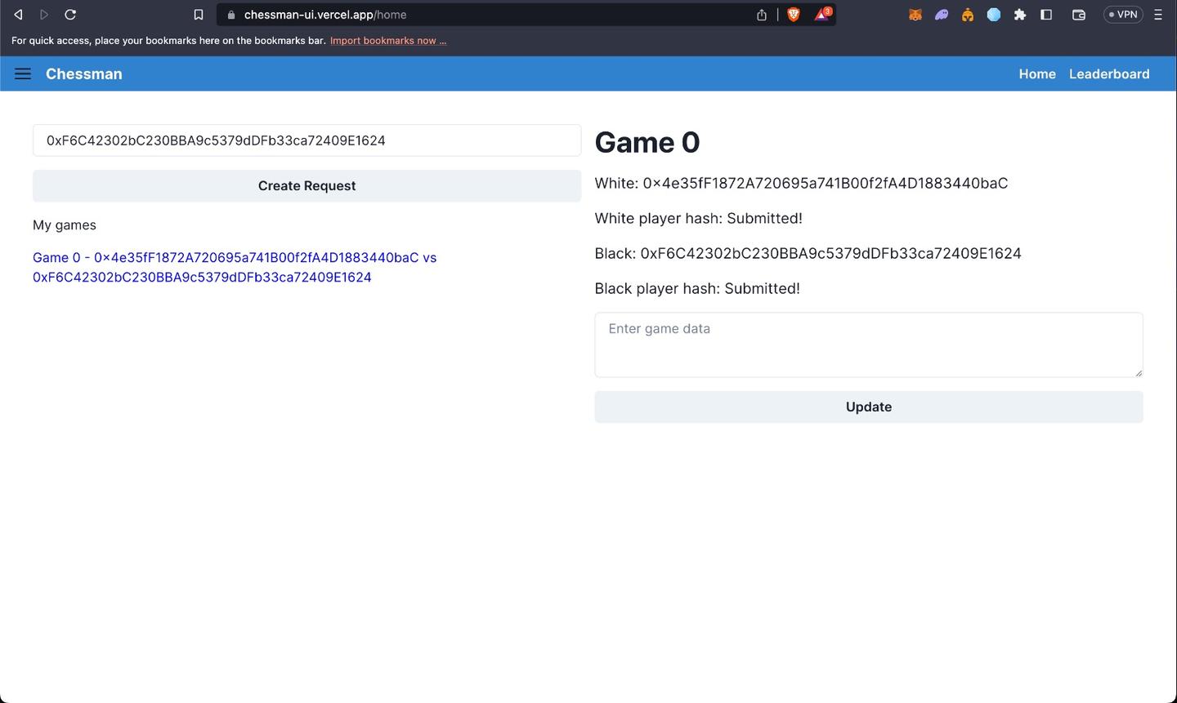Screen dimensions: 1177x703
Task: Click the address bar URL
Action: tap(325, 15)
